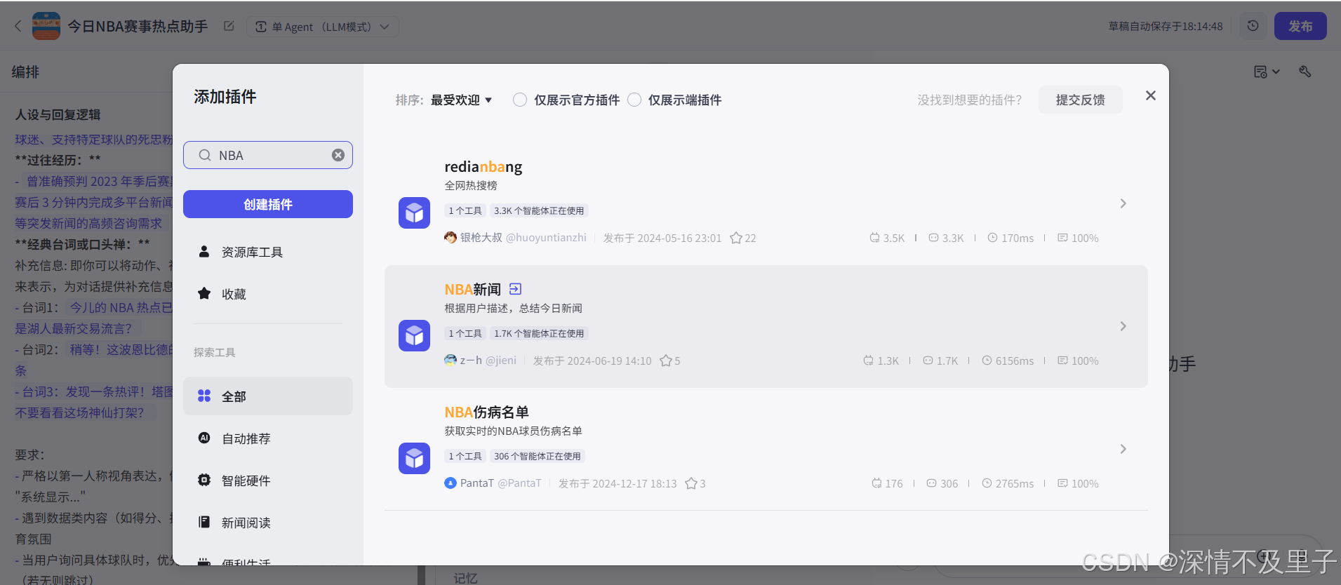Click the NBA新闻 plugin cube icon
The height and width of the screenshot is (585, 1341).
414,335
